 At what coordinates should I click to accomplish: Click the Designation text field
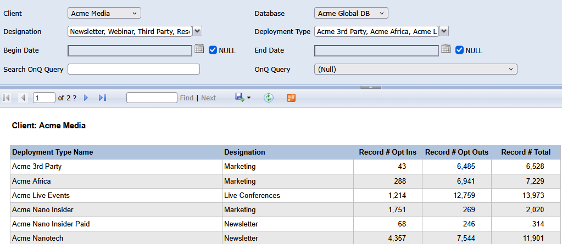pyautogui.click(x=130, y=31)
